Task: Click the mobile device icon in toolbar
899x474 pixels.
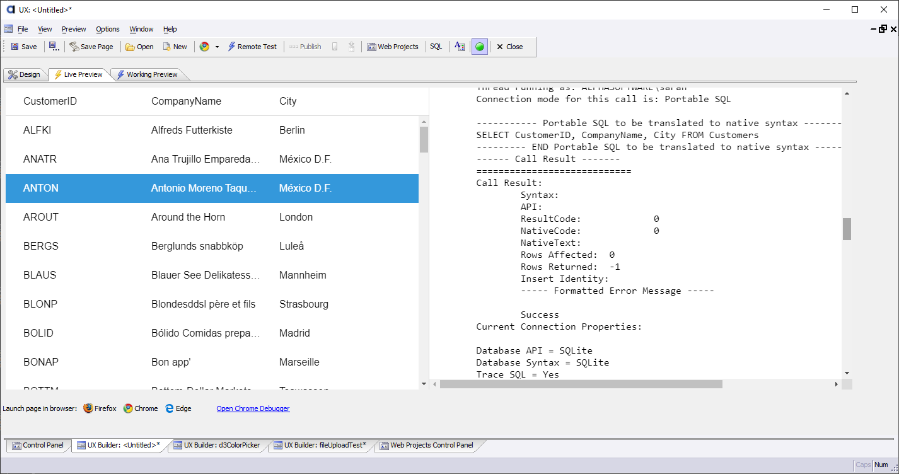Action: (335, 47)
